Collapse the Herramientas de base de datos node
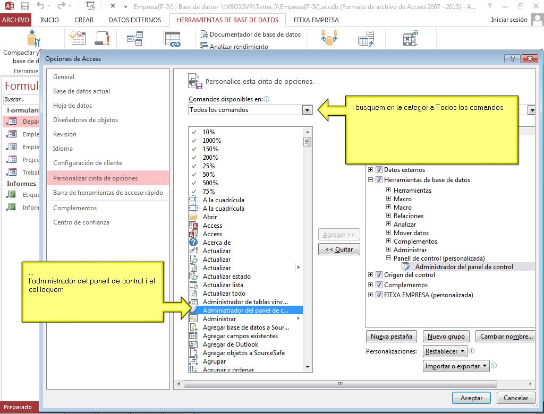This screenshot has height=414, width=544. coord(370,180)
